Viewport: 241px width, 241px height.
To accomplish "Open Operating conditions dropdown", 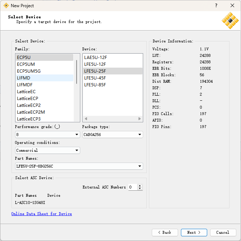I will point(47,150).
